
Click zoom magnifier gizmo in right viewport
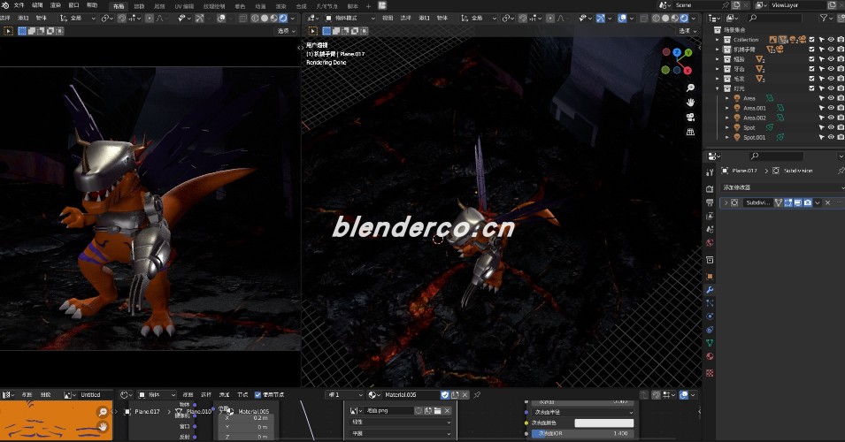click(690, 88)
